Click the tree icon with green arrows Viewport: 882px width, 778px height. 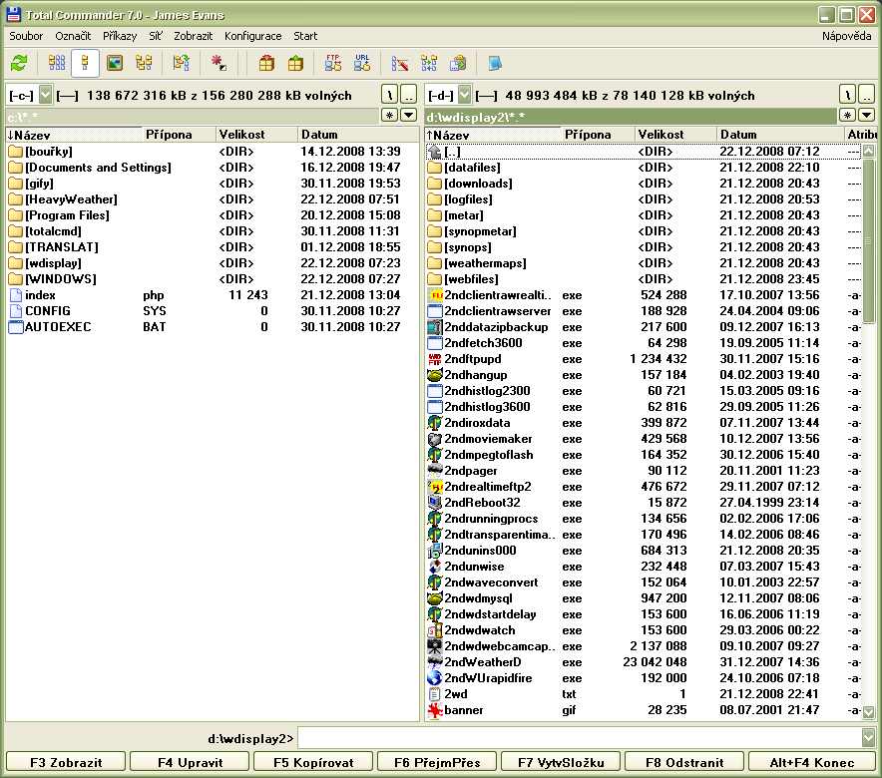[x=182, y=63]
